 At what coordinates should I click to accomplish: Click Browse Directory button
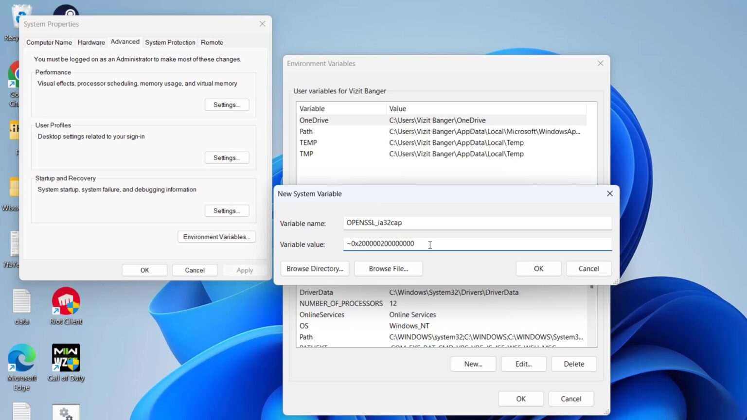315,269
